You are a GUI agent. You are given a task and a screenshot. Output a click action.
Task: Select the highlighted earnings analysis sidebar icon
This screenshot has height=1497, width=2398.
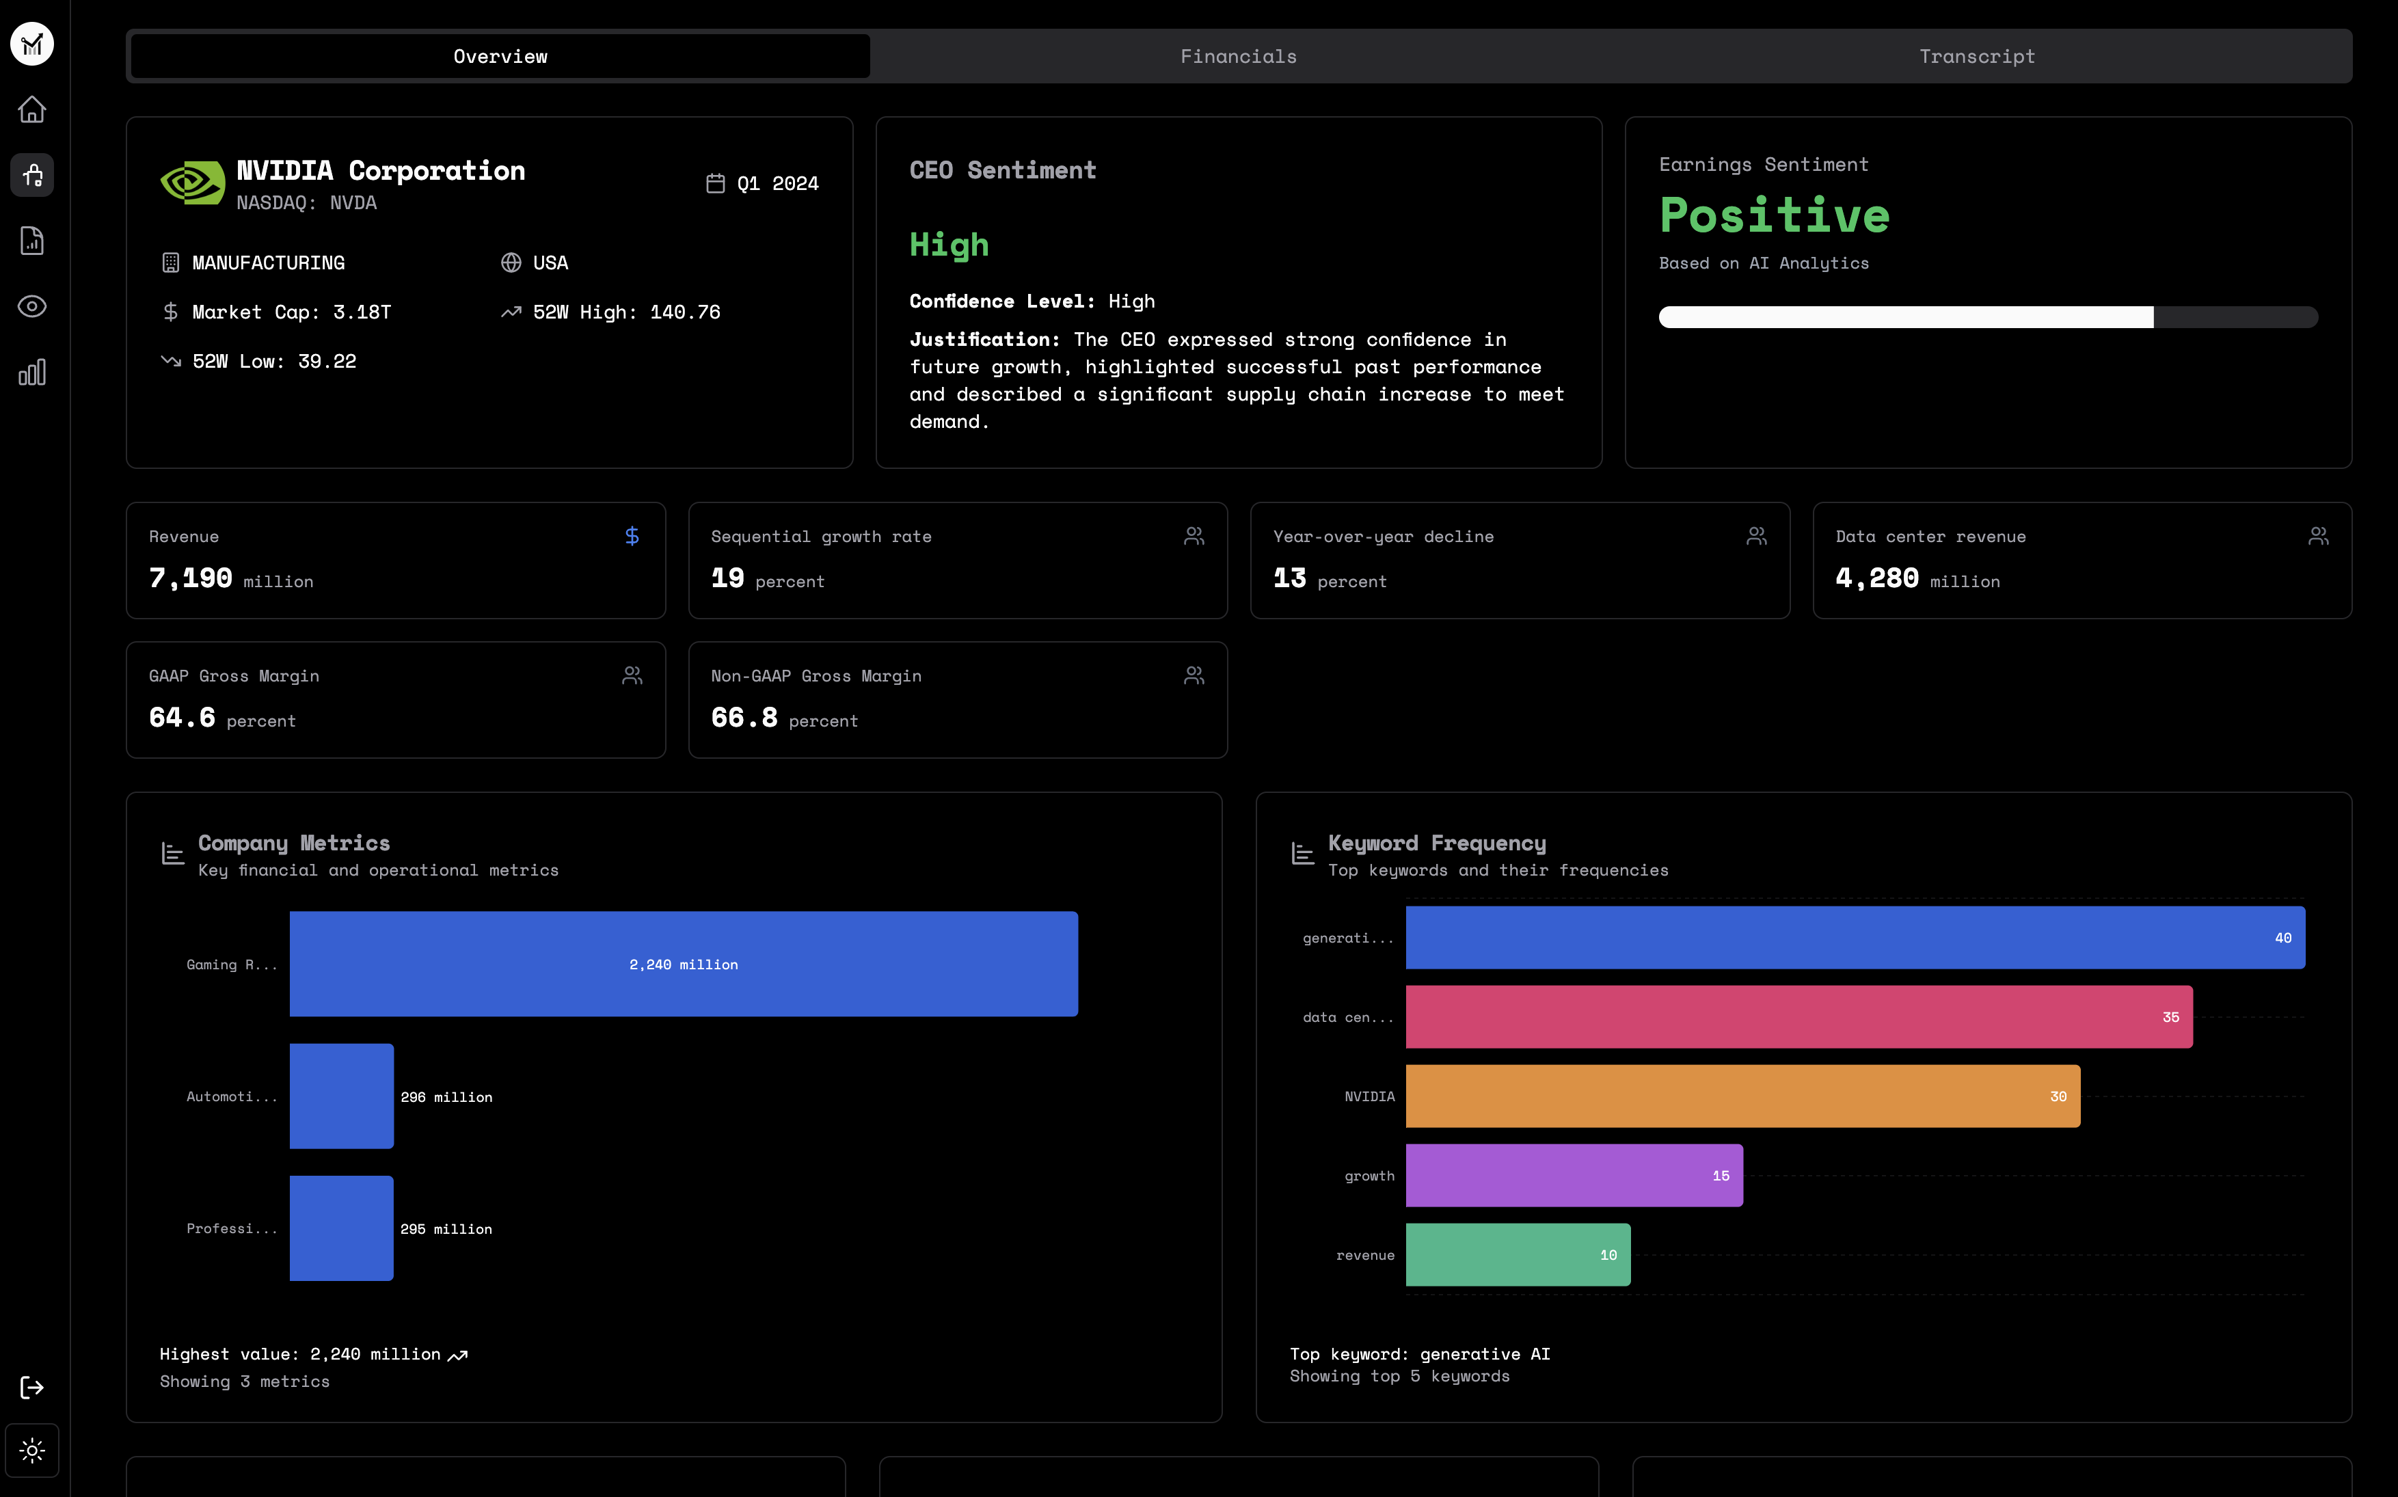pos(31,175)
